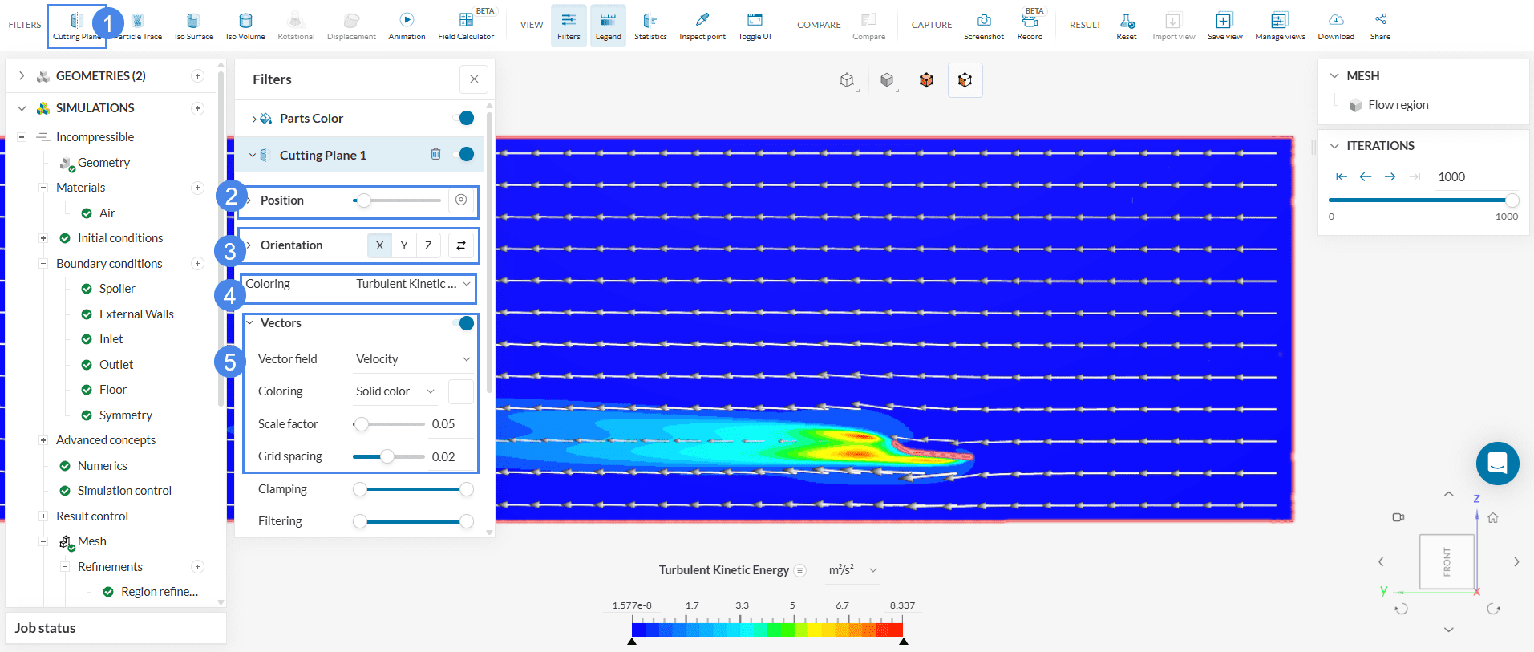Viewport: 1534px width, 652px height.
Task: Click the Scale factor slider handle
Action: 362,424
